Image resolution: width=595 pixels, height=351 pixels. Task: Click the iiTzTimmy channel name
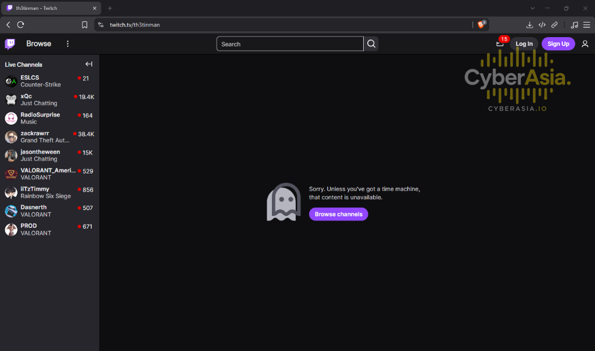pos(35,189)
